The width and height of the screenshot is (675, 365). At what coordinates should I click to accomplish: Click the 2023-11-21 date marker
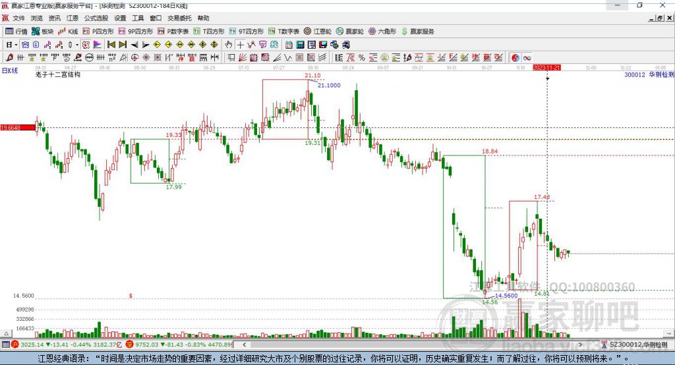(x=546, y=68)
